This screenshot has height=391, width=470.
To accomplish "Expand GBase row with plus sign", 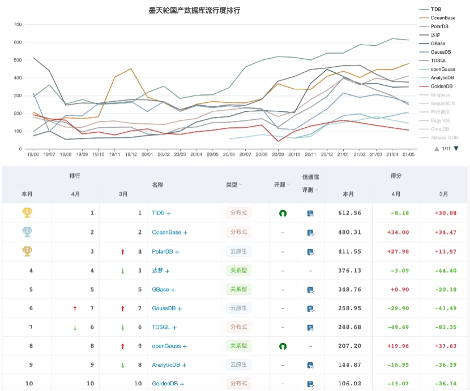I will tap(173, 290).
